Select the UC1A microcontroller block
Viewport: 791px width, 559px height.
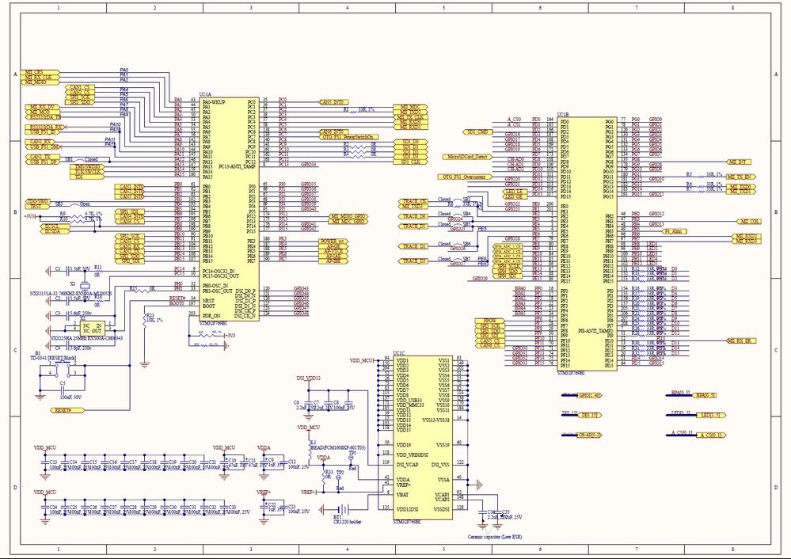230,209
